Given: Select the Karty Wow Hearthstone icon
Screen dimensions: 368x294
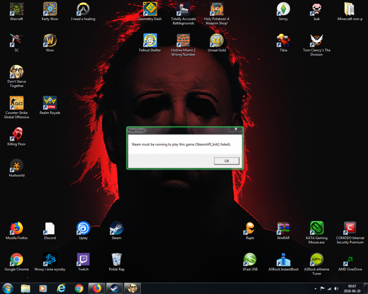Looking at the screenshot, I should click(x=50, y=11).
